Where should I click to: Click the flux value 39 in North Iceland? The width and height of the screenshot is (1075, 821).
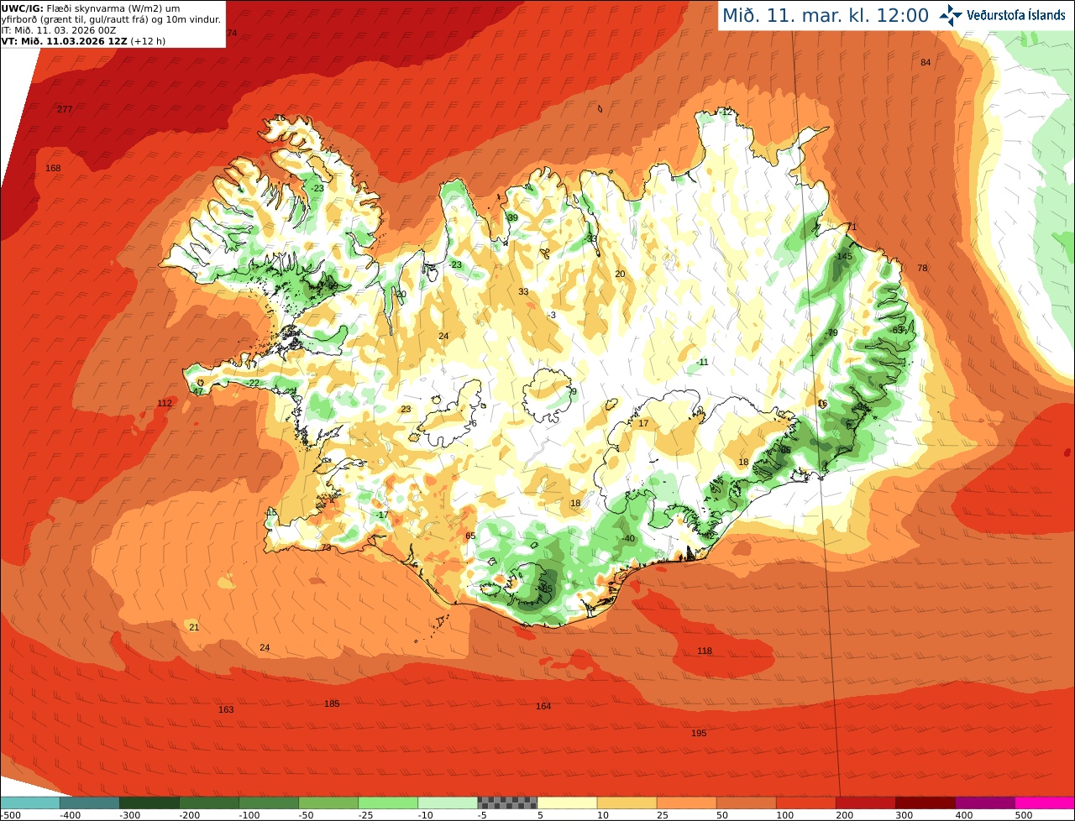pos(512,218)
